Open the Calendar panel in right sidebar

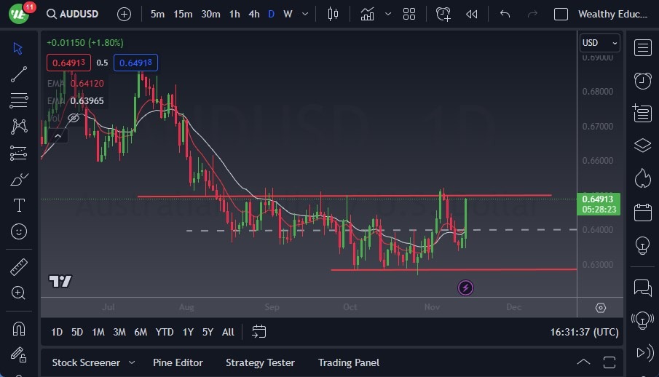click(642, 212)
